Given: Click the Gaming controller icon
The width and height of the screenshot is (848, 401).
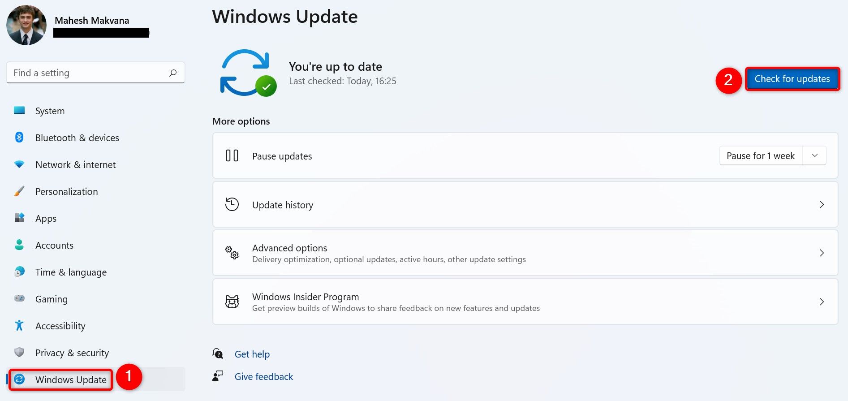Looking at the screenshot, I should (x=19, y=298).
